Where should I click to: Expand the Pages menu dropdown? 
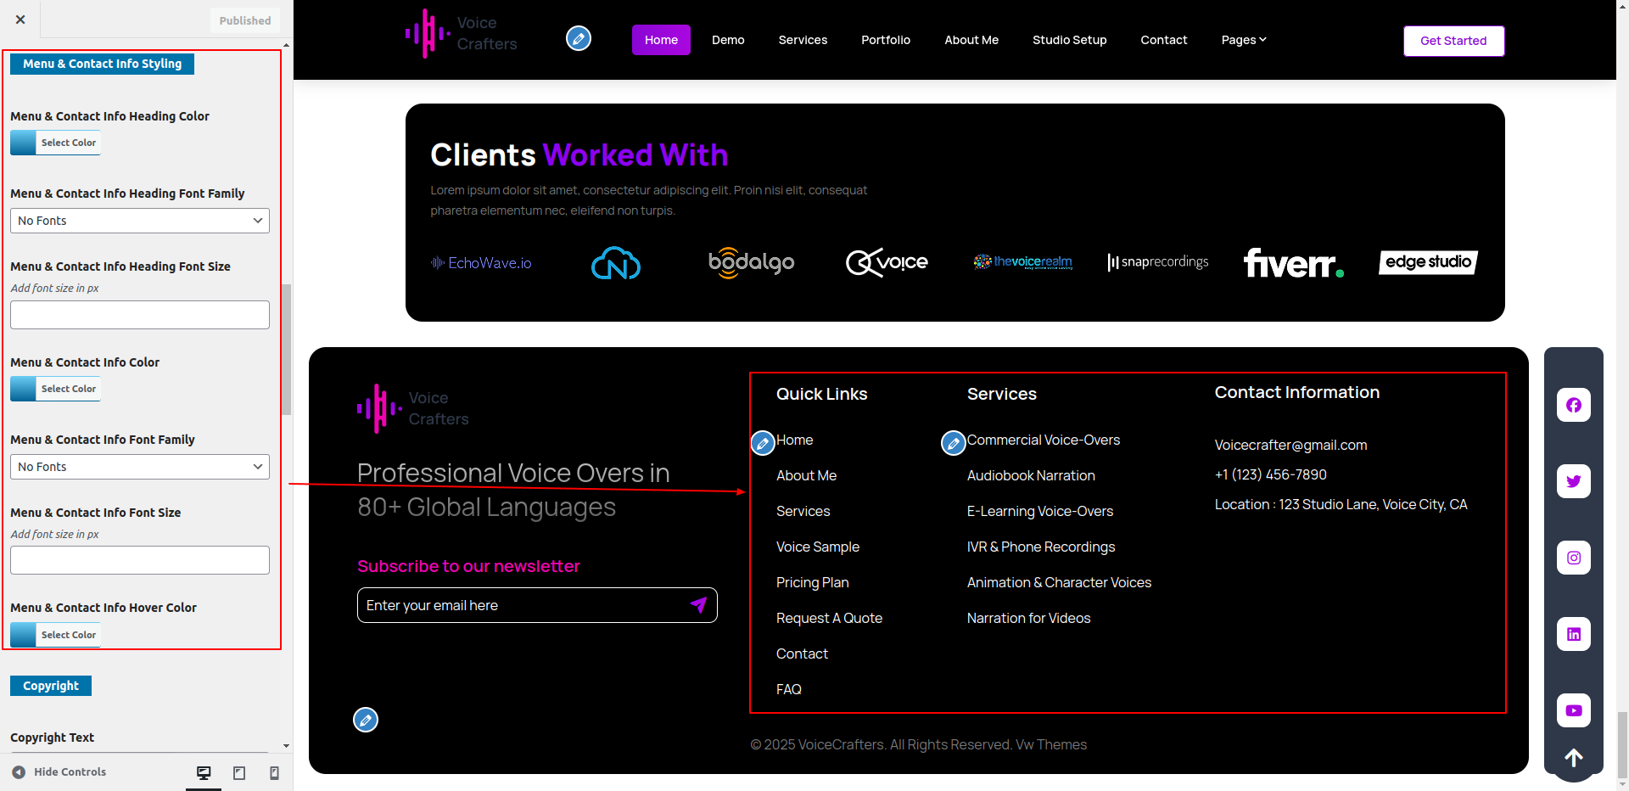pos(1243,40)
